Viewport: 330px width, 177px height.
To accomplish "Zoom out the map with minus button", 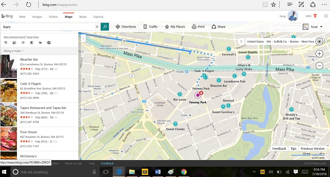I will 319,66.
